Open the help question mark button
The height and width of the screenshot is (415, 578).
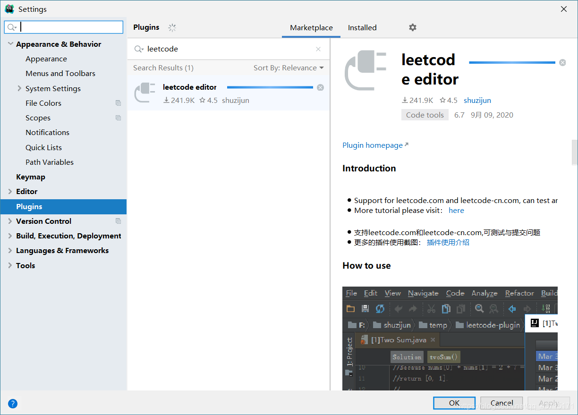(13, 404)
